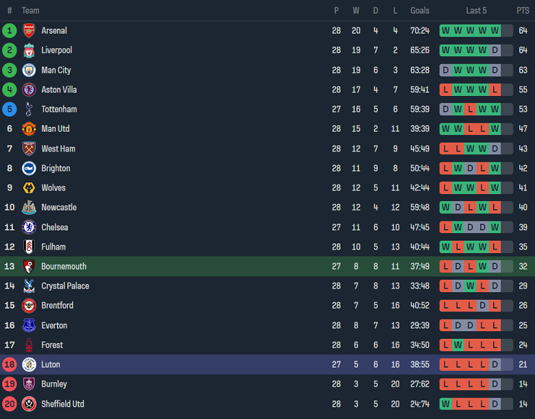Open the Aston Villa team link
535x419 pixels.
[x=59, y=90]
